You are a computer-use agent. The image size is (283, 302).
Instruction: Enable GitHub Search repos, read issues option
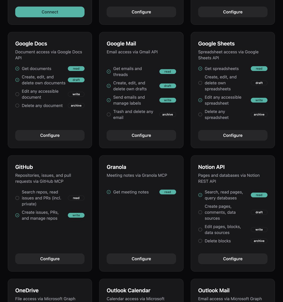[17, 198]
